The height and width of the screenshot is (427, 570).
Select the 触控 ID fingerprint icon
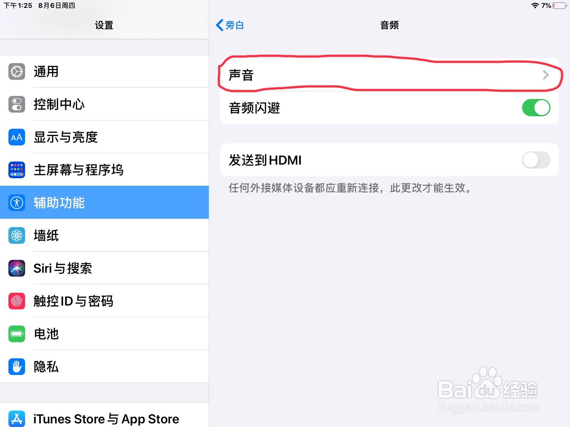[x=17, y=301]
